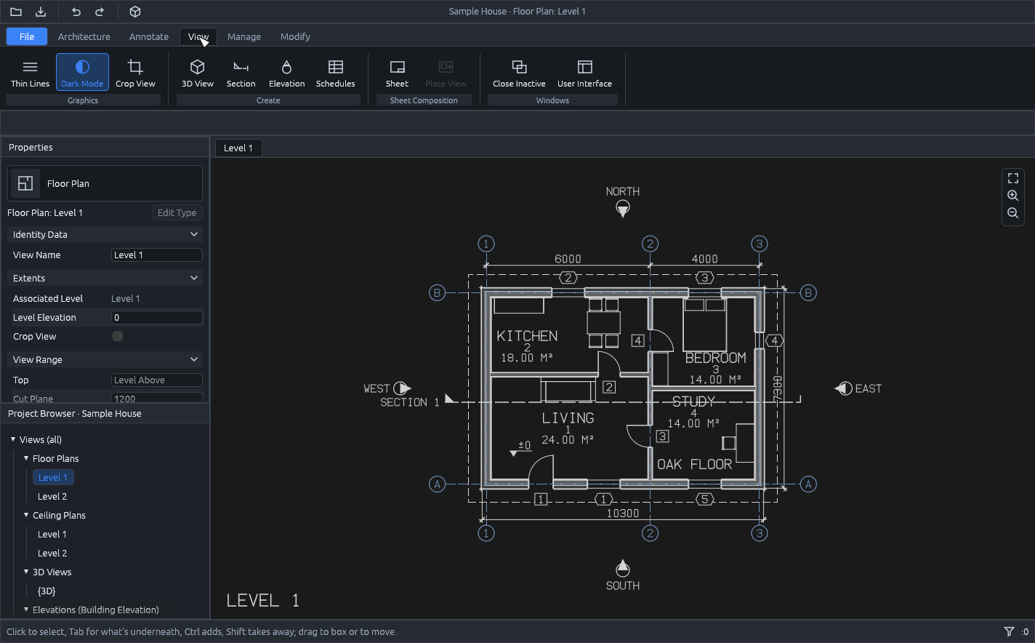1035x643 pixels.
Task: Create an Elevation view
Action: [x=286, y=73]
